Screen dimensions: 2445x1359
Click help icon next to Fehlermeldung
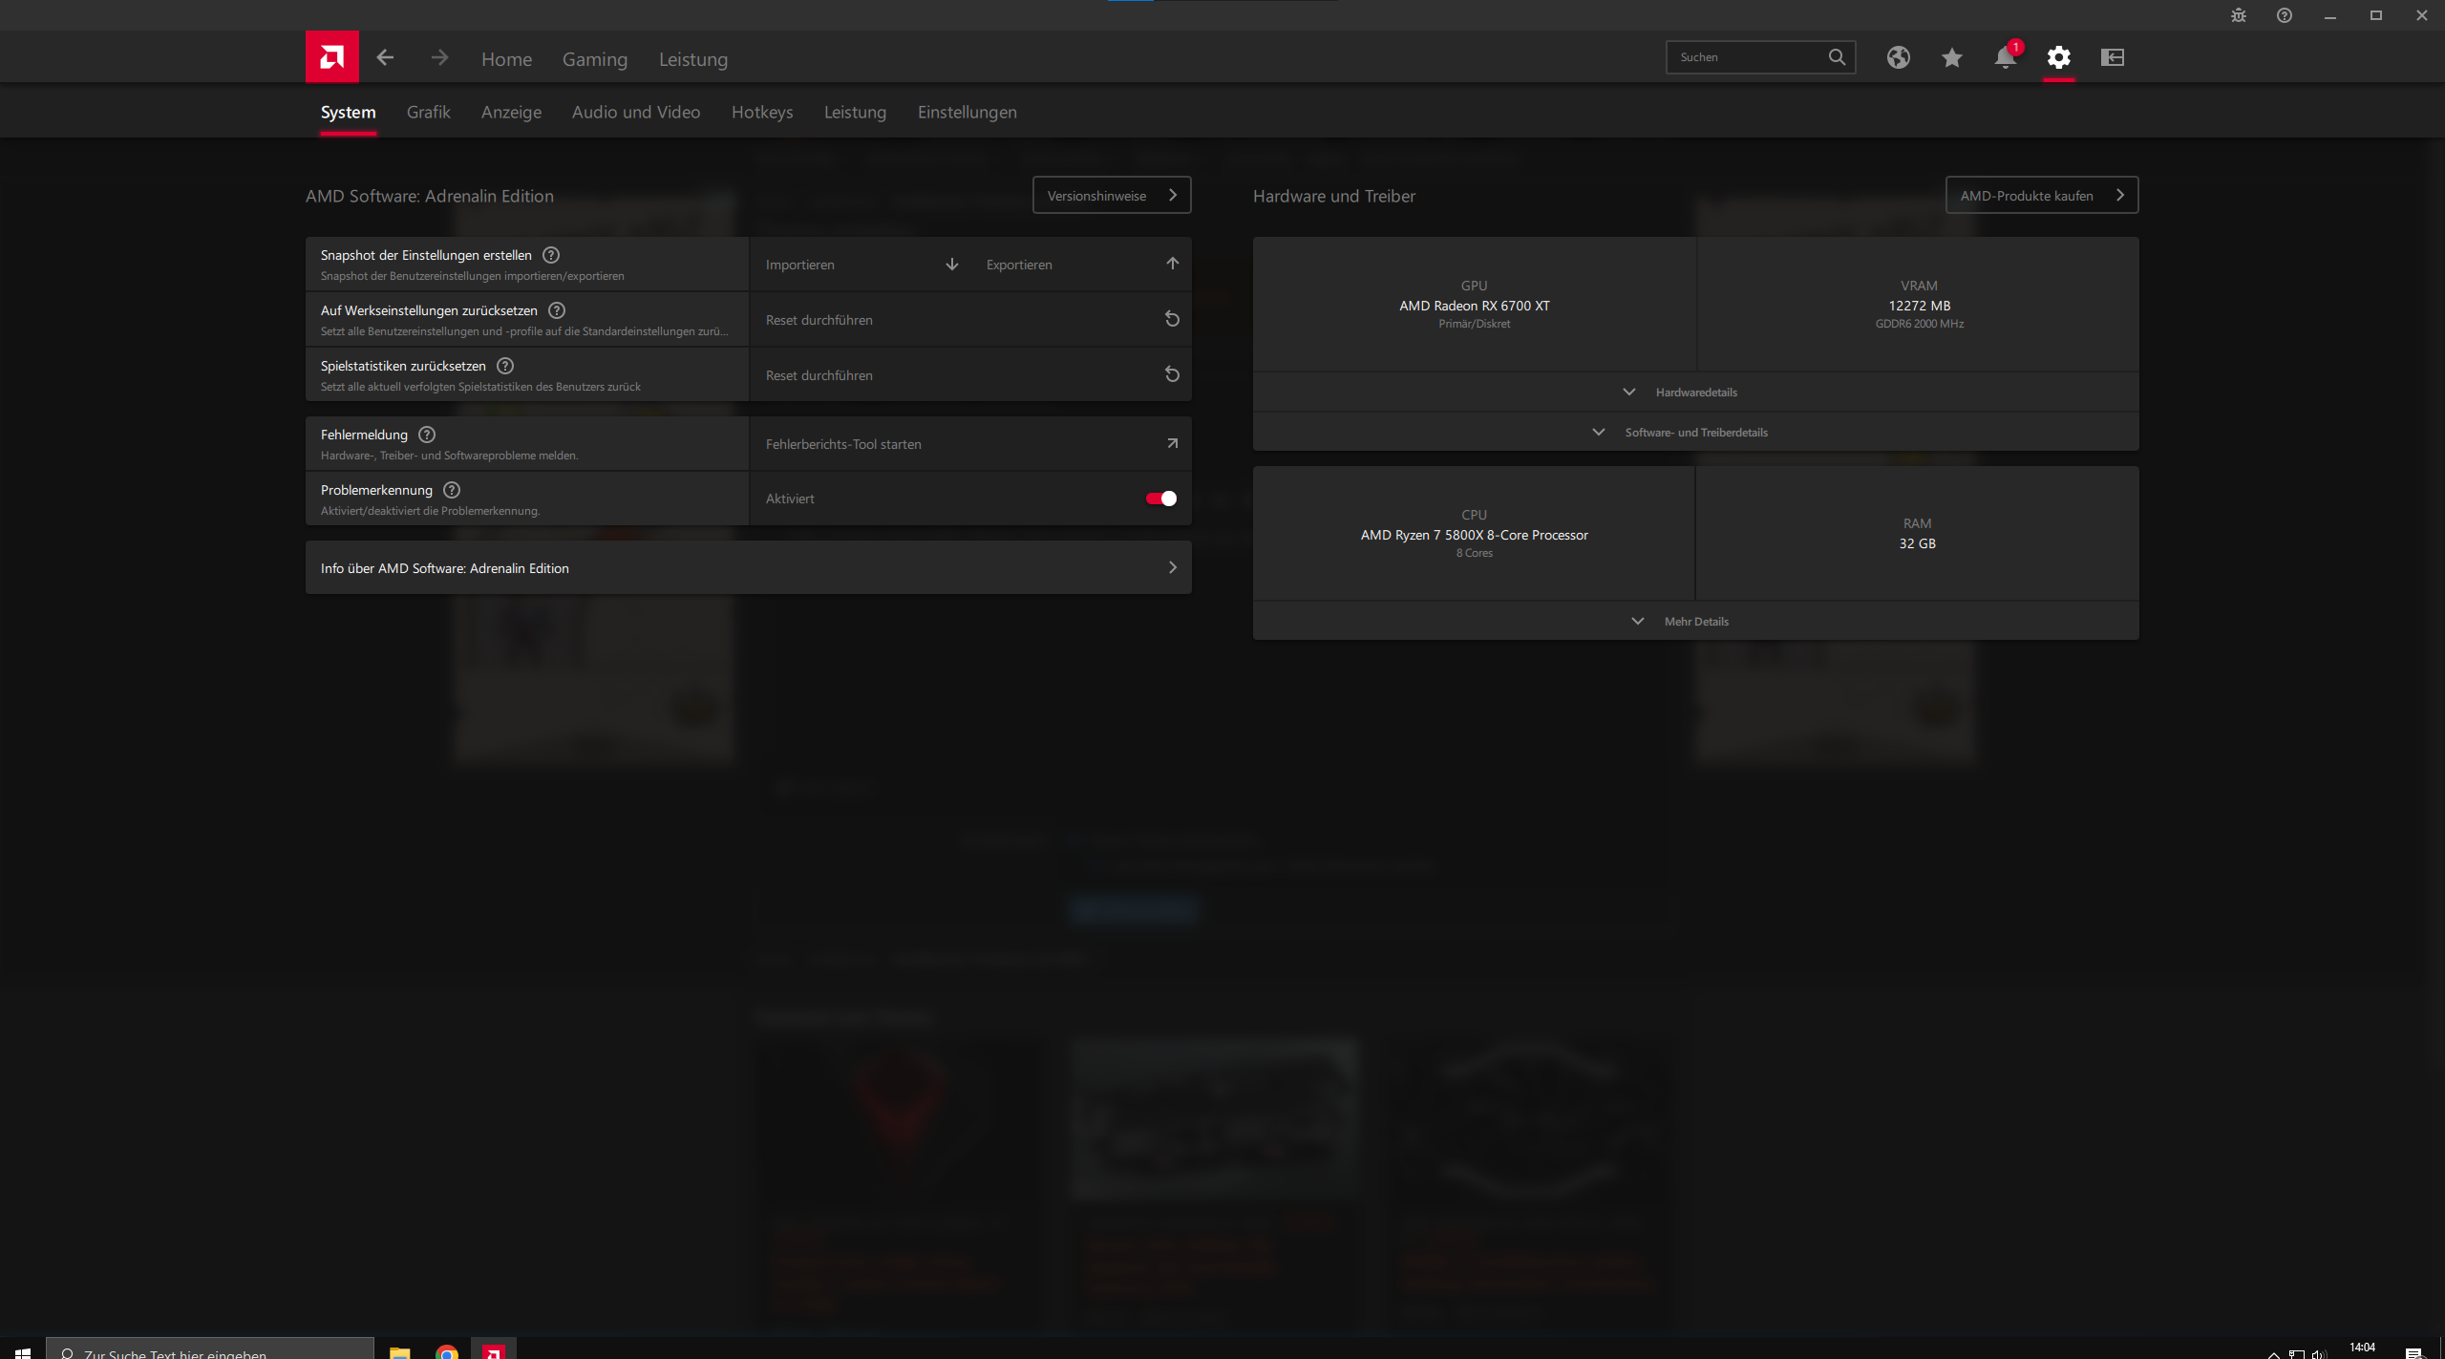(427, 435)
